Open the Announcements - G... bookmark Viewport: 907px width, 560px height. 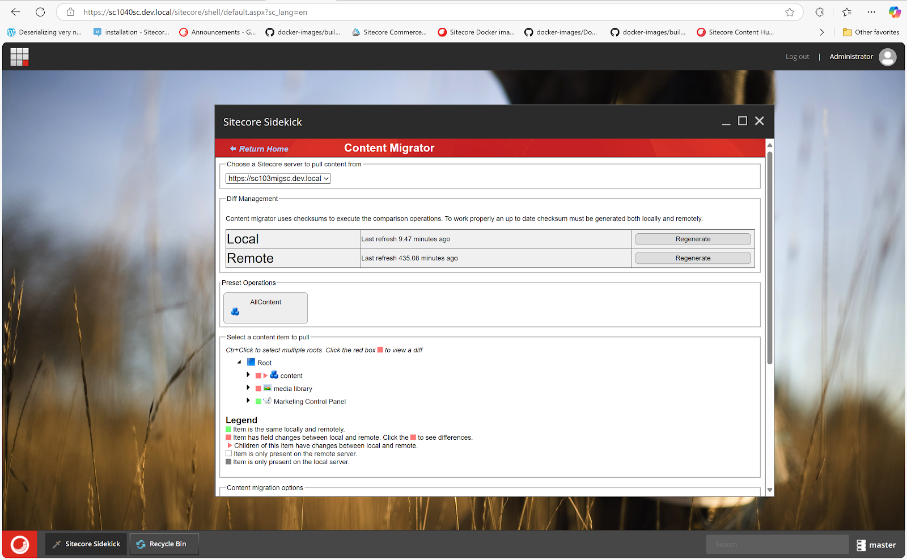[218, 32]
